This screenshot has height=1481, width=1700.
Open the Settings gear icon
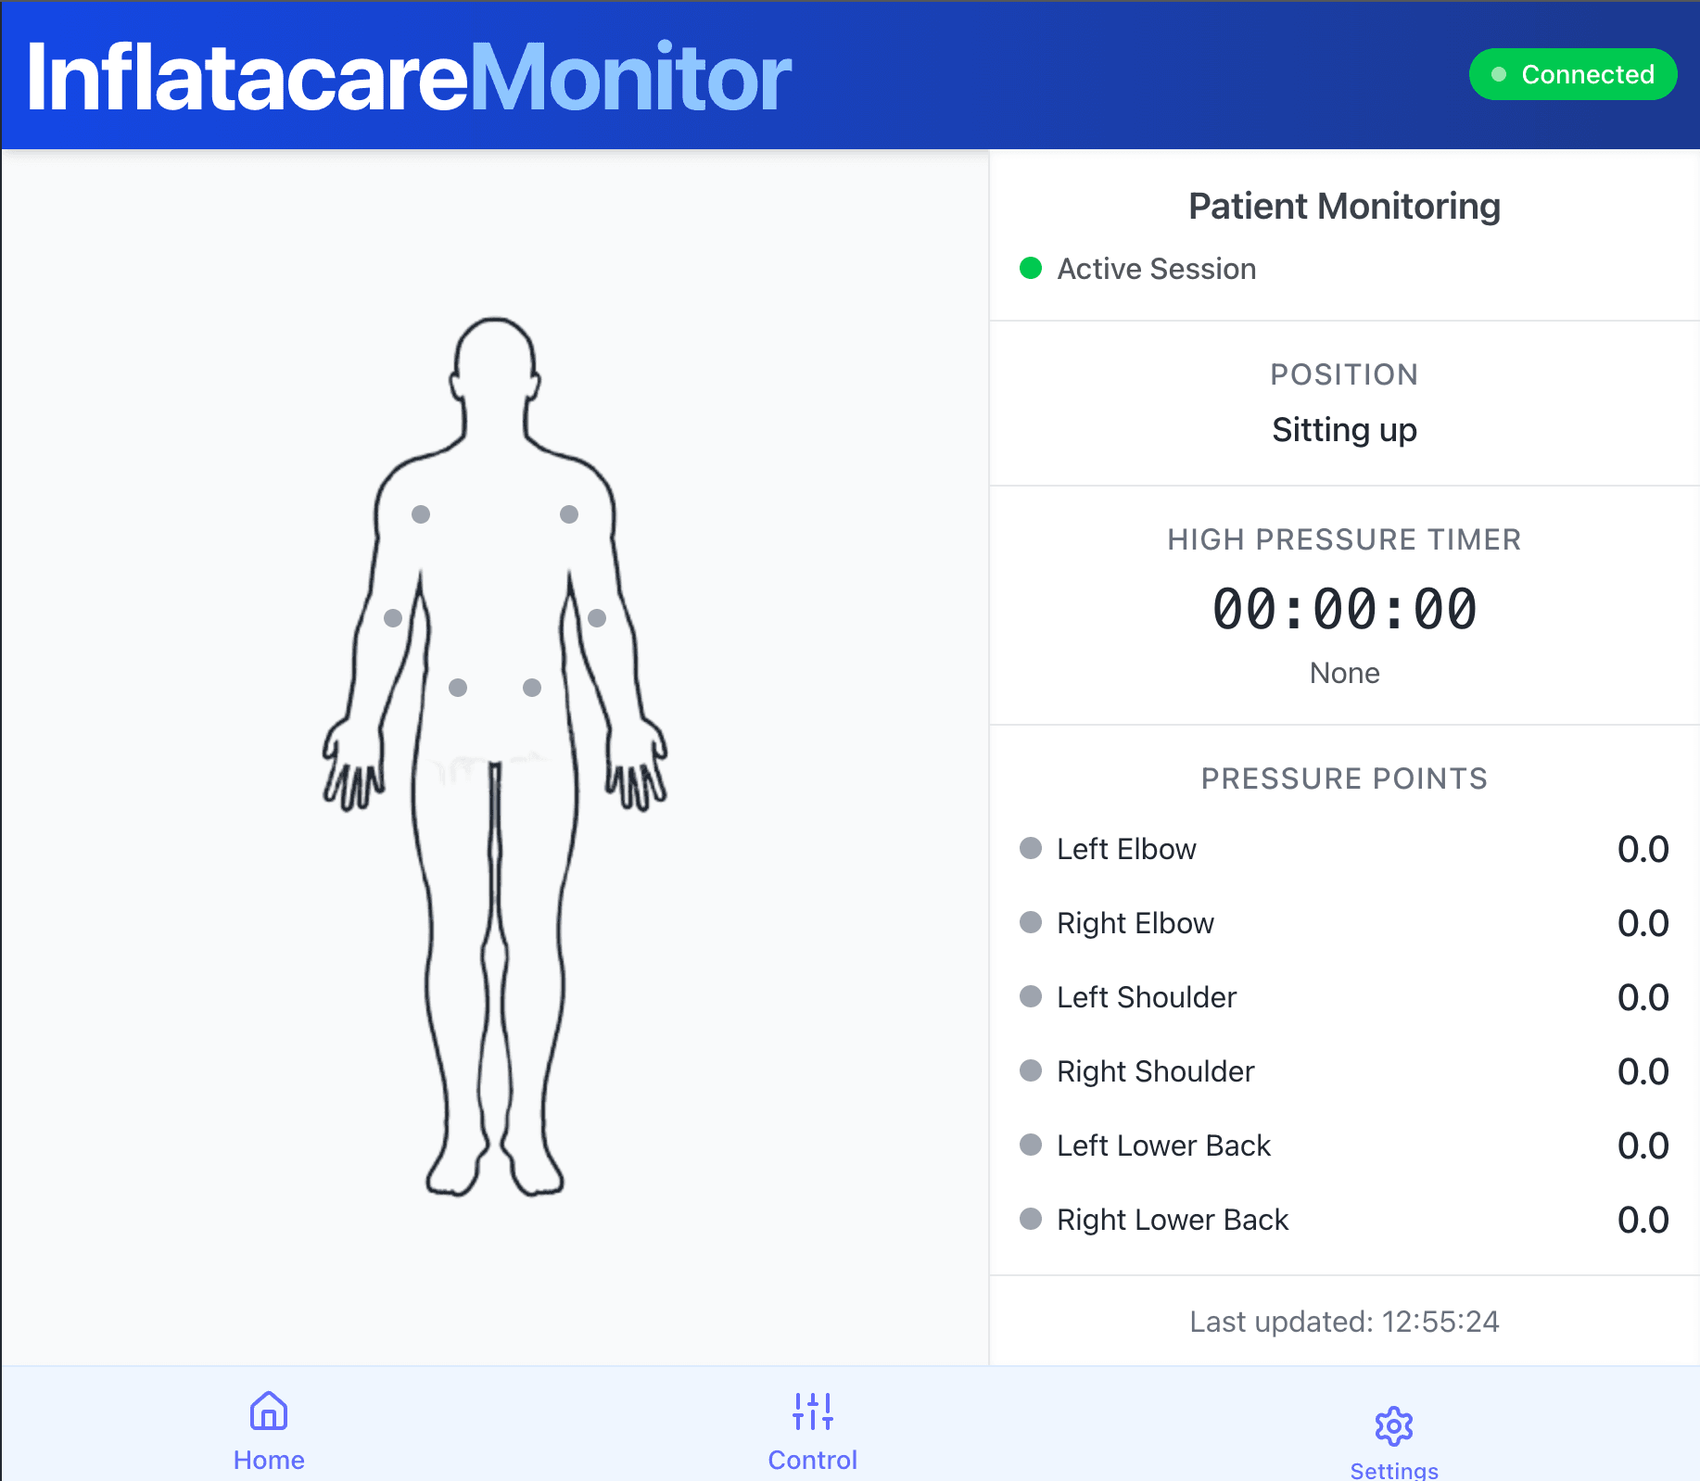point(1393,1426)
